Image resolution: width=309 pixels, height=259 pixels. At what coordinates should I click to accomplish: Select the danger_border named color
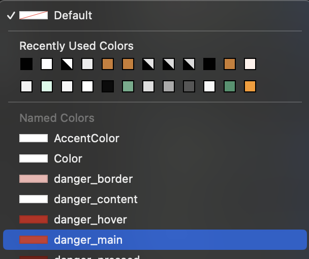(93, 179)
